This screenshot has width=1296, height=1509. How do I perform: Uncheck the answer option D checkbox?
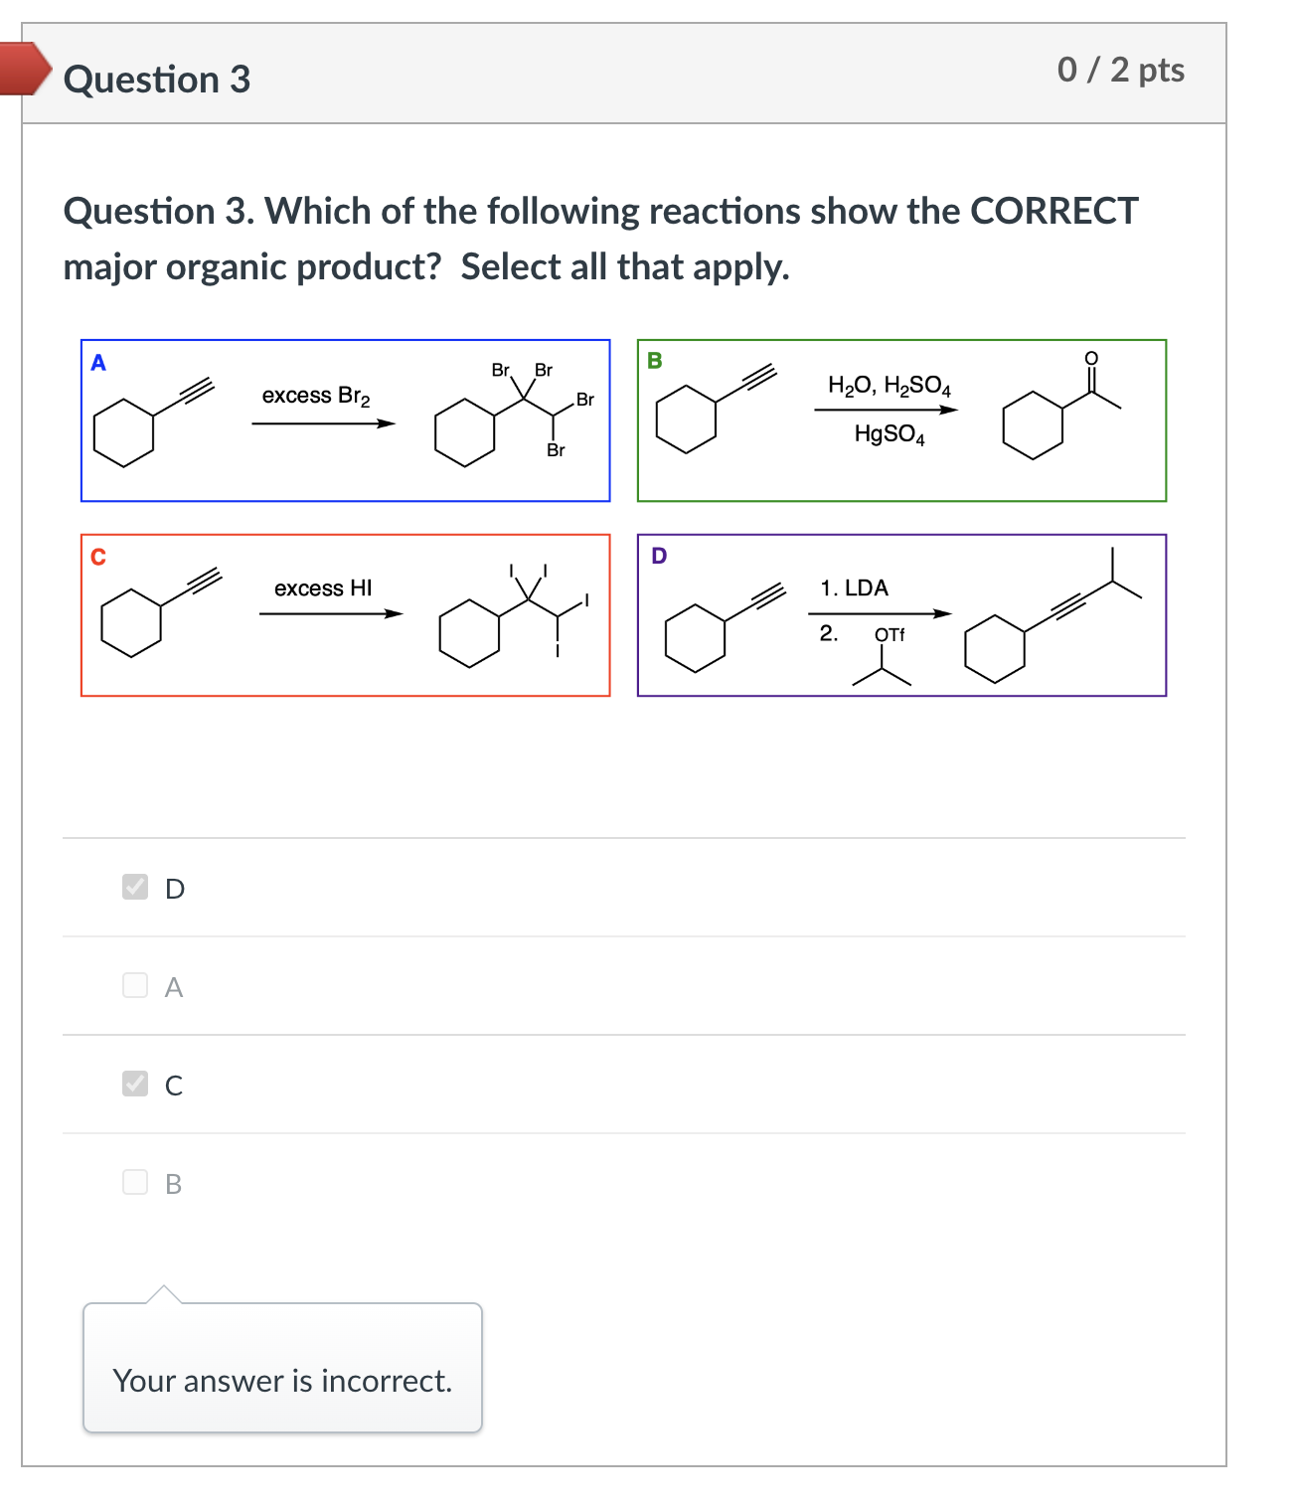(135, 887)
